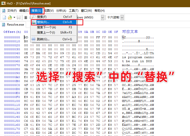Click byte 2D in row 00000160

coord(98,125)
